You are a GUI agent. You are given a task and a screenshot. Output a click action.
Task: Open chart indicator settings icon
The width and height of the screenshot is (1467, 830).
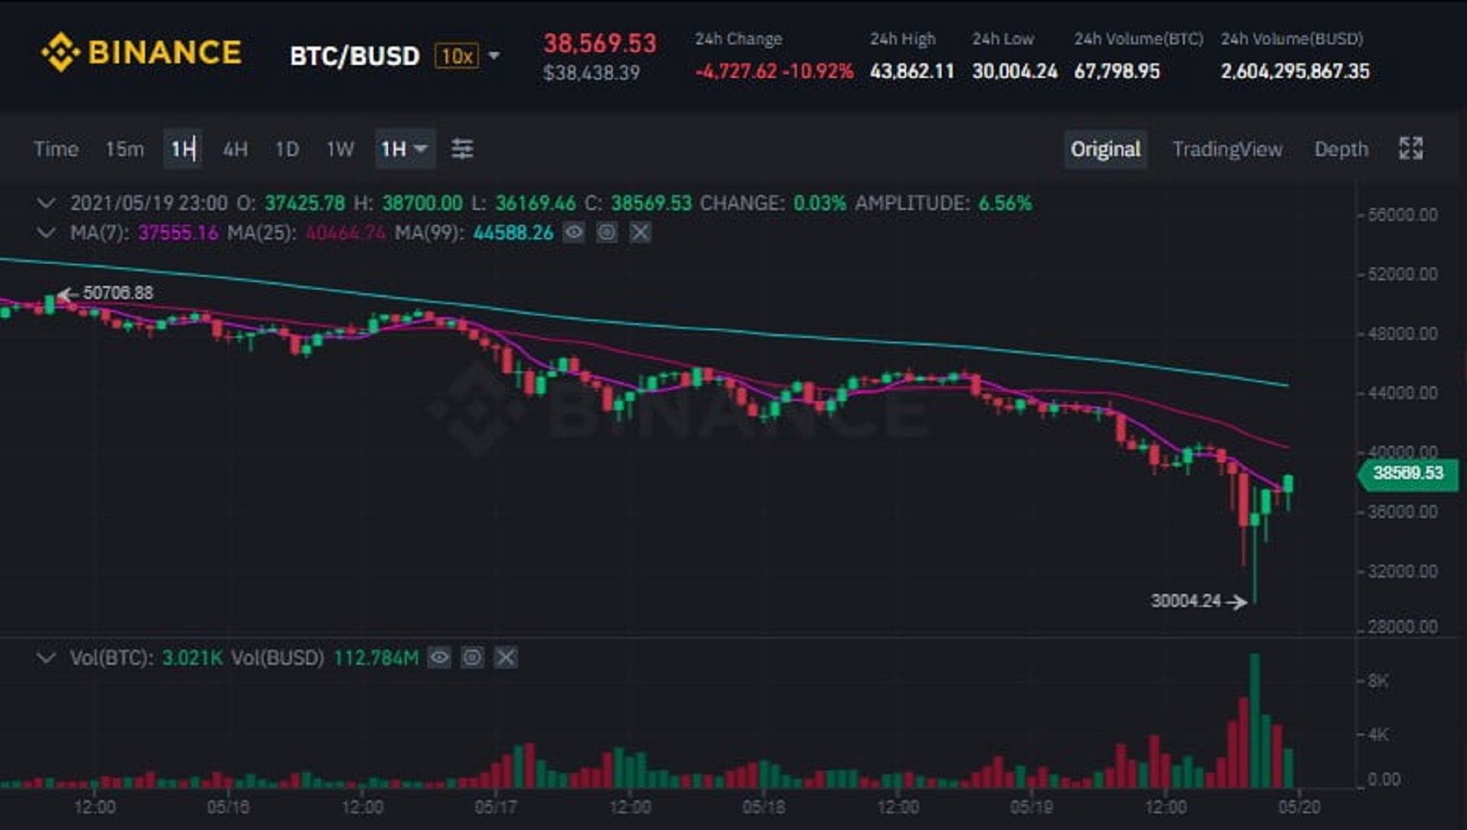(462, 149)
